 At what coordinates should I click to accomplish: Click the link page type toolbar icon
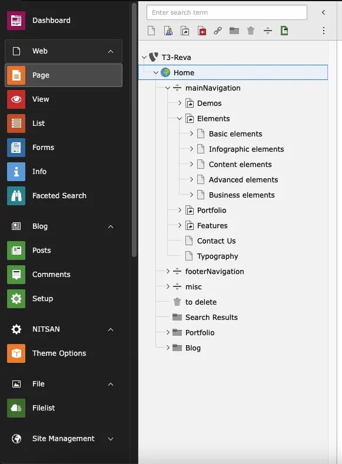pos(218,31)
